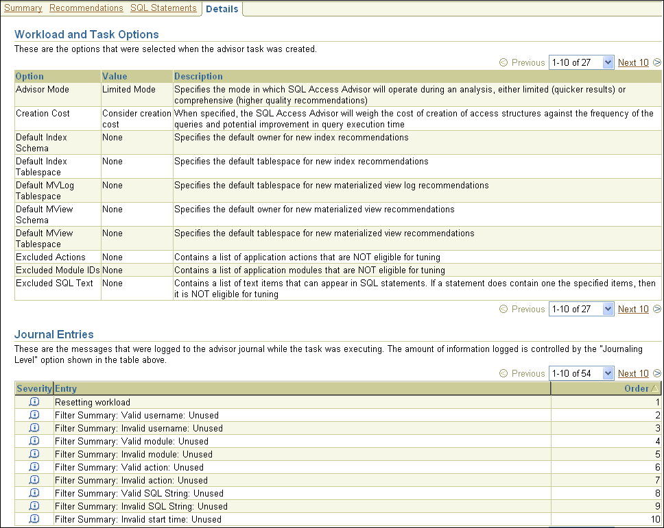This screenshot has height=528, width=664.
Task: Toggle sorting on the Severity column header
Action: tap(34, 388)
